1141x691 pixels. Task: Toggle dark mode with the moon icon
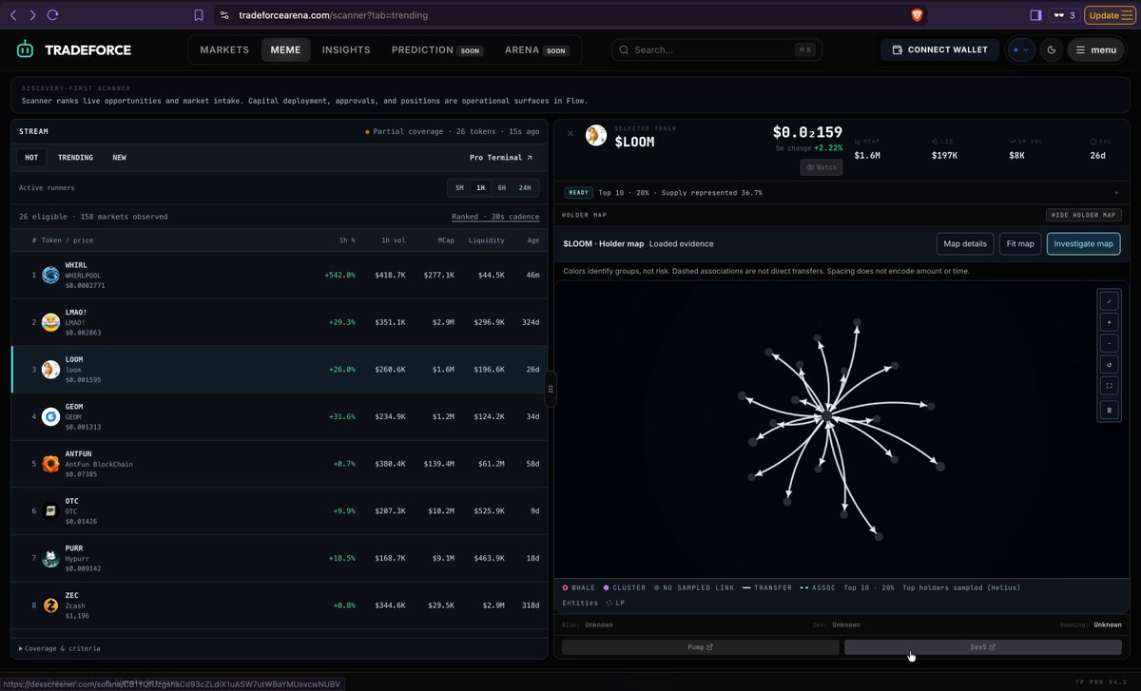click(1051, 50)
